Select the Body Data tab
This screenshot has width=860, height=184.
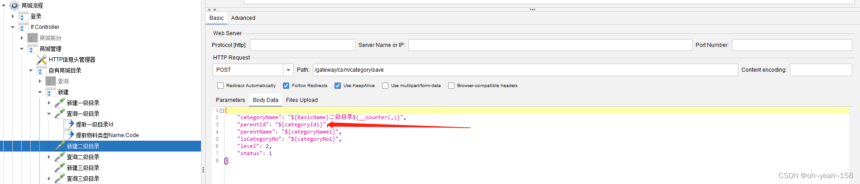[266, 100]
